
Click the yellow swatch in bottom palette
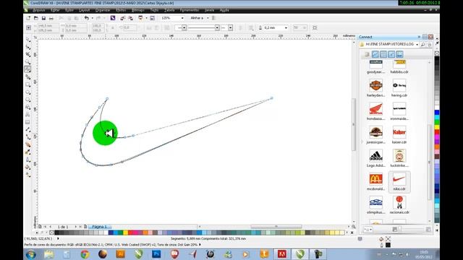click(125, 233)
